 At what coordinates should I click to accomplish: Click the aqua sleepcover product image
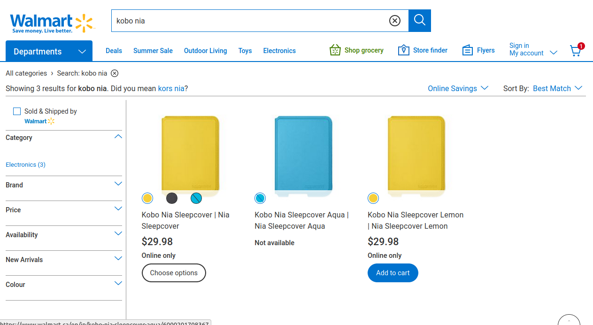303,155
